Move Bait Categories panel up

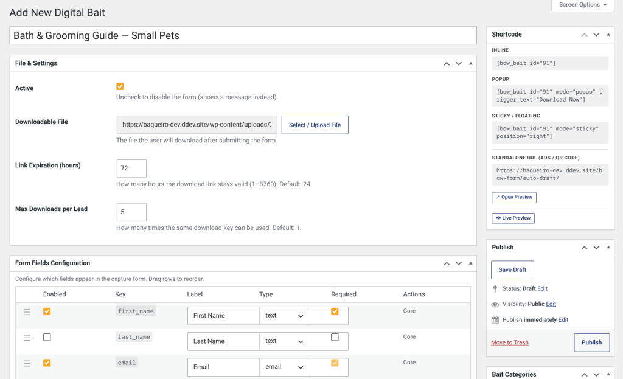[x=584, y=375]
